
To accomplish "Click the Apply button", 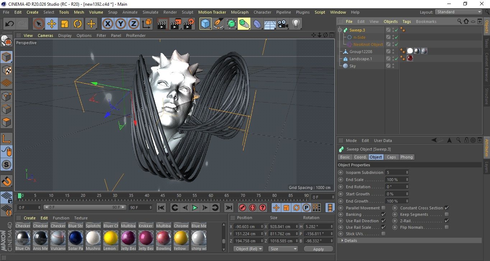I will coord(319,249).
